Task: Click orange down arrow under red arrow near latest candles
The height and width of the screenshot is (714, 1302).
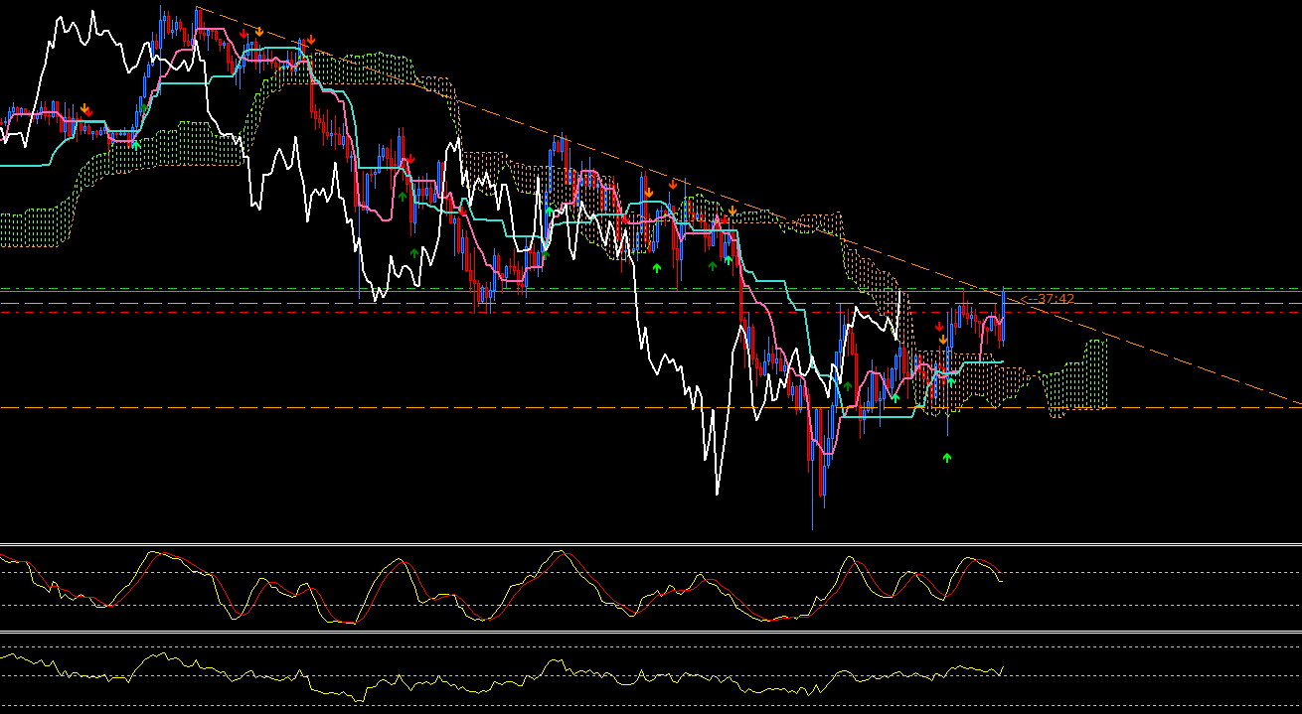Action: tap(943, 340)
